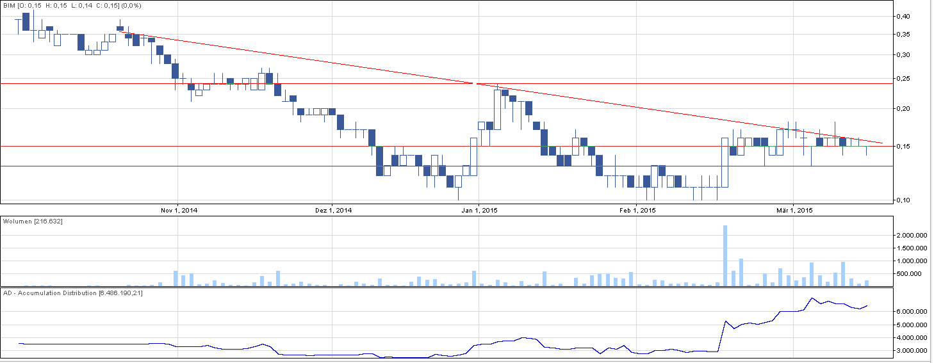Click the Mär 1, 2015 date marker
Image resolution: width=934 pixels, height=363 pixels.
[794, 210]
